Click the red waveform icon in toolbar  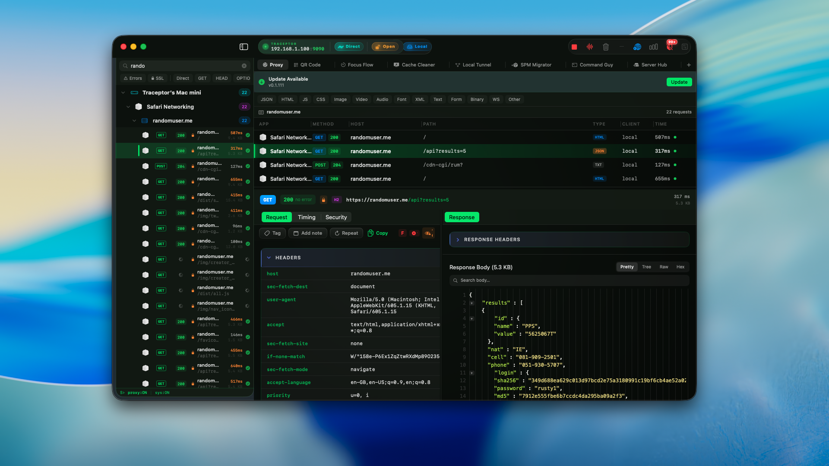click(590, 47)
